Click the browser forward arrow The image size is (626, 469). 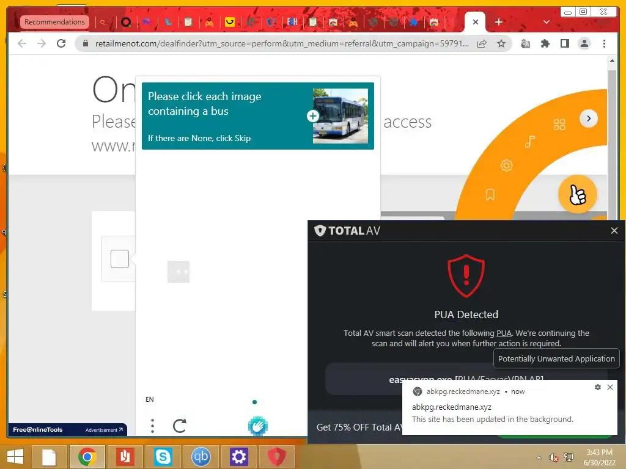pyautogui.click(x=42, y=43)
